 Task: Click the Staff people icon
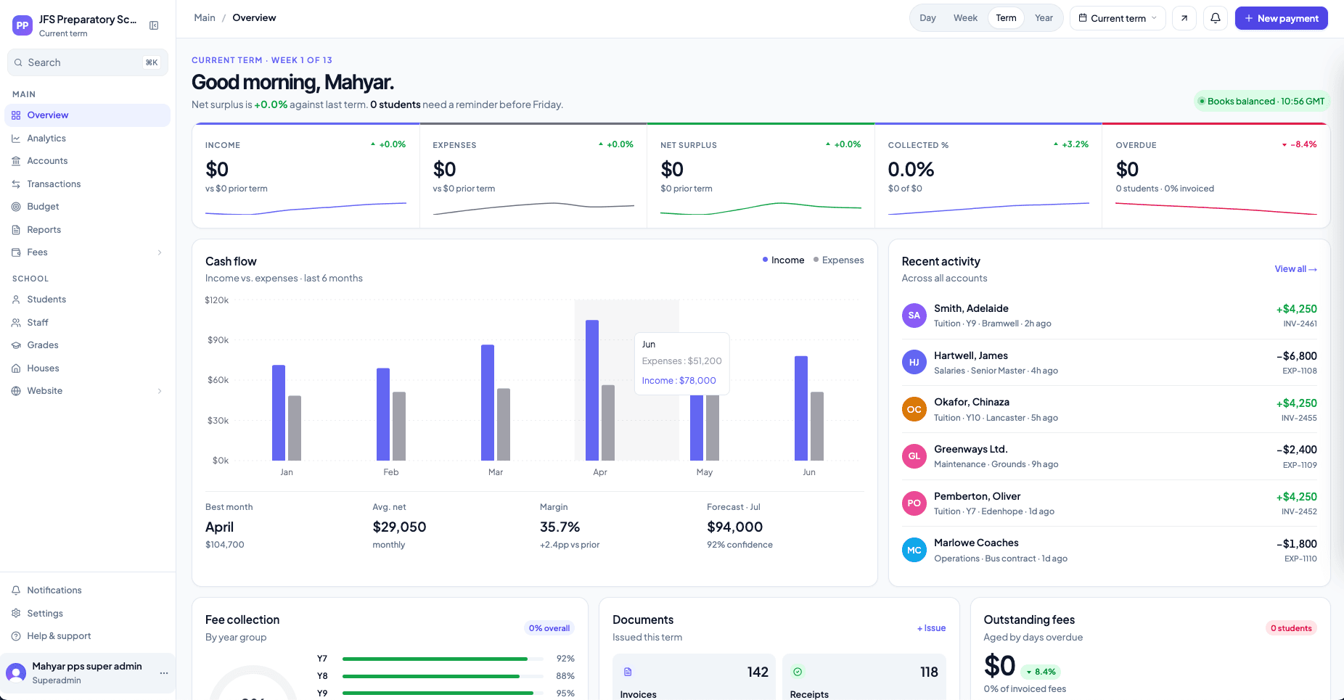tap(16, 323)
